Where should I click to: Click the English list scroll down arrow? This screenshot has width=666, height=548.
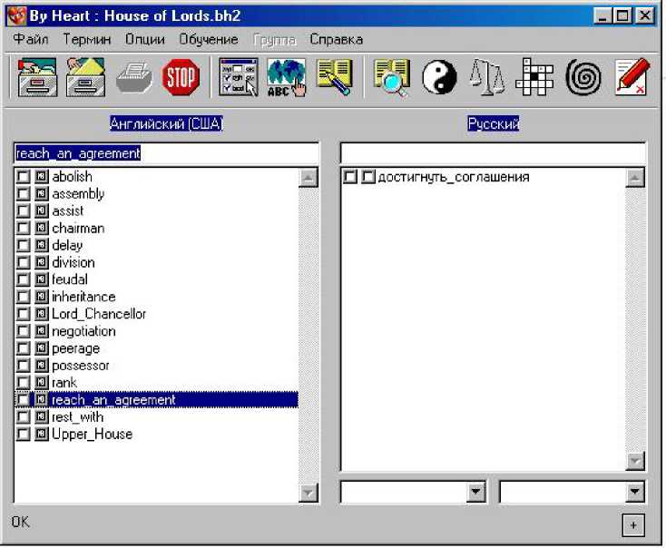[x=309, y=493]
